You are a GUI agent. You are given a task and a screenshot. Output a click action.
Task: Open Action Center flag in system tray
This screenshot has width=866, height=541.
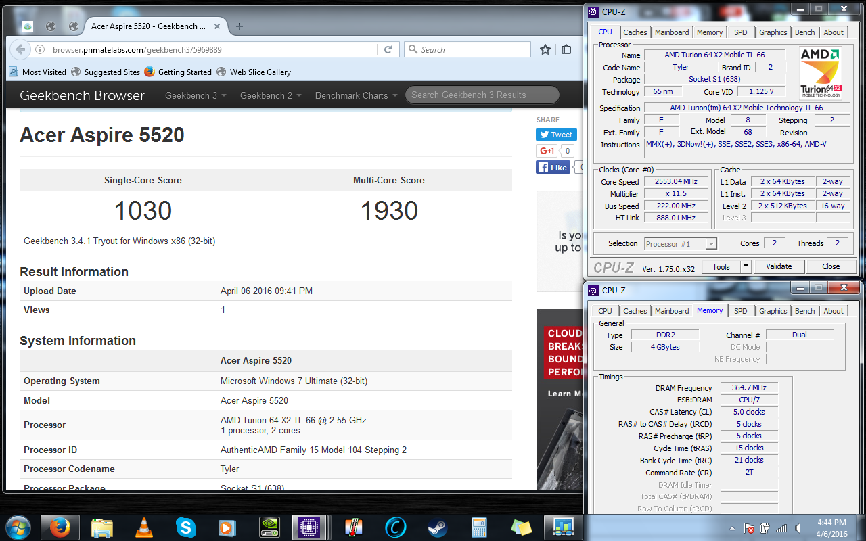click(749, 527)
